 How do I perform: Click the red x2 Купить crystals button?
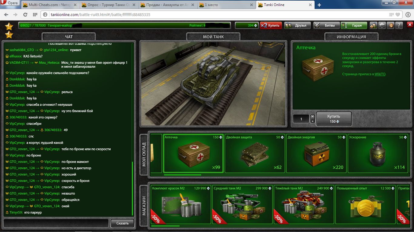[x=271, y=25]
